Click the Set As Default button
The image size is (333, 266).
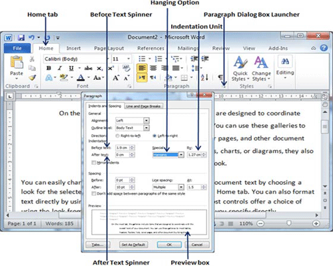click(x=133, y=245)
